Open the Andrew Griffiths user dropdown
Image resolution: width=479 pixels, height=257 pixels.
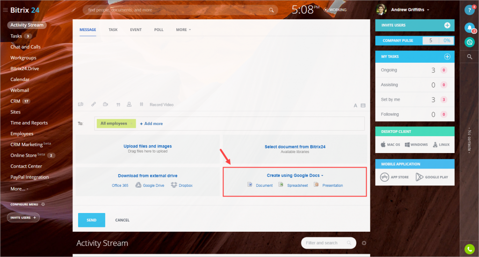(x=410, y=10)
